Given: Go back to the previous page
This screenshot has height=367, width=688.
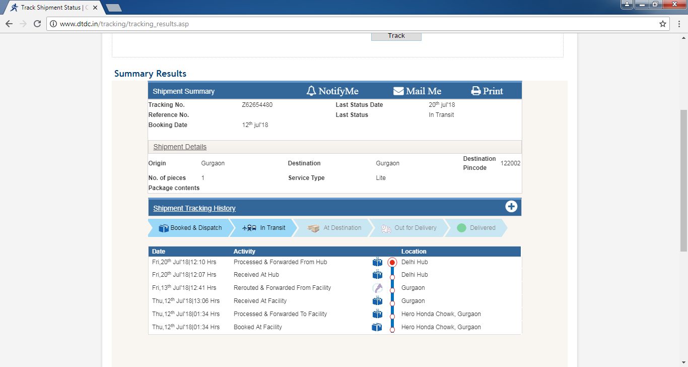Looking at the screenshot, I should point(9,24).
